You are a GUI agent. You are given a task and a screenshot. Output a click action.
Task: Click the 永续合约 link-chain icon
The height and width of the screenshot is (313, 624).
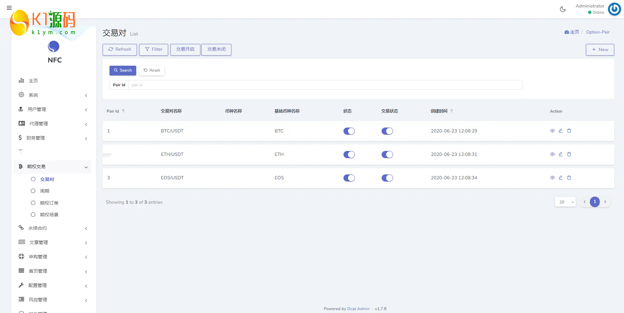[x=21, y=228]
